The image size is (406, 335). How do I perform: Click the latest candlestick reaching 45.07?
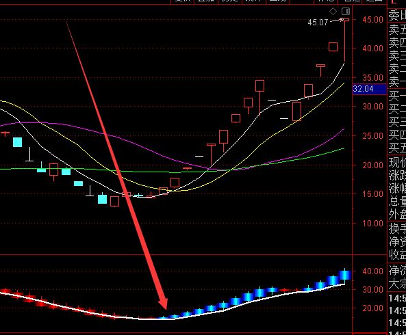[x=344, y=40]
